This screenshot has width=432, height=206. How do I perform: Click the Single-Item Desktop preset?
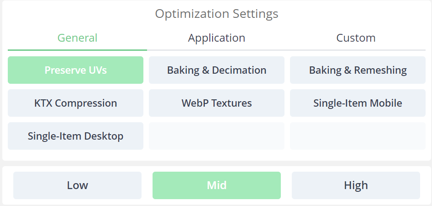76,136
